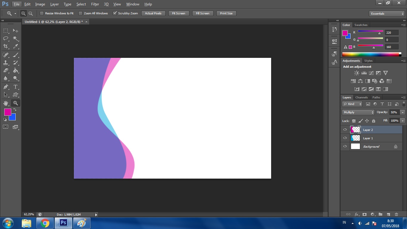This screenshot has width=407, height=229.
Task: Choose the Eyedropper tool
Action: [x=15, y=46]
